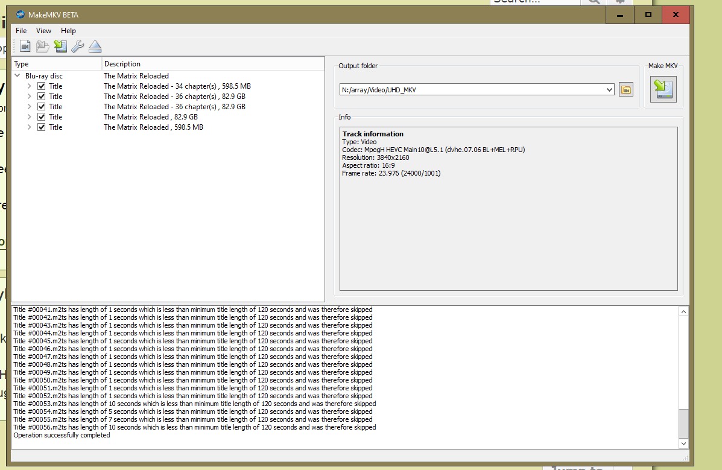Click the log scrollbar down arrow
722x470 pixels.
(x=683, y=443)
